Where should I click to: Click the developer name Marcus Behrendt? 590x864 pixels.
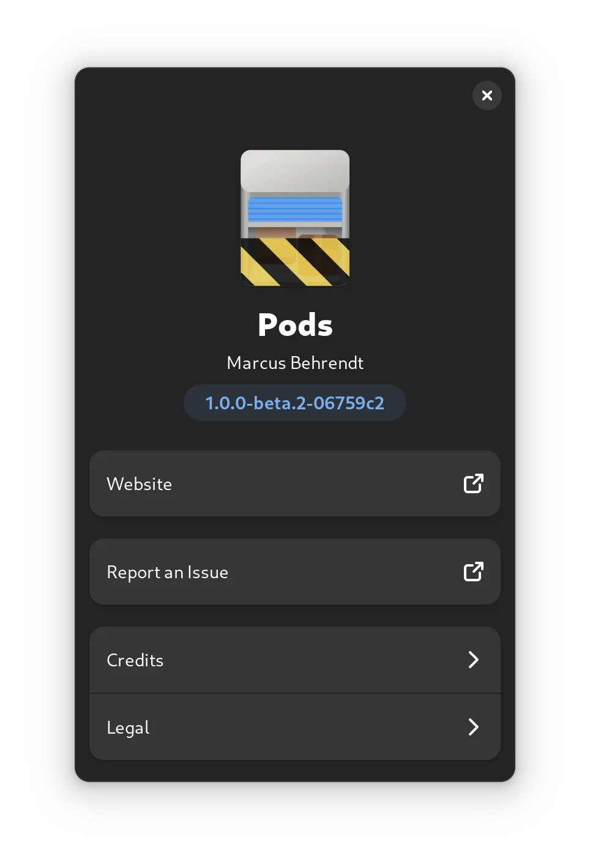click(295, 363)
